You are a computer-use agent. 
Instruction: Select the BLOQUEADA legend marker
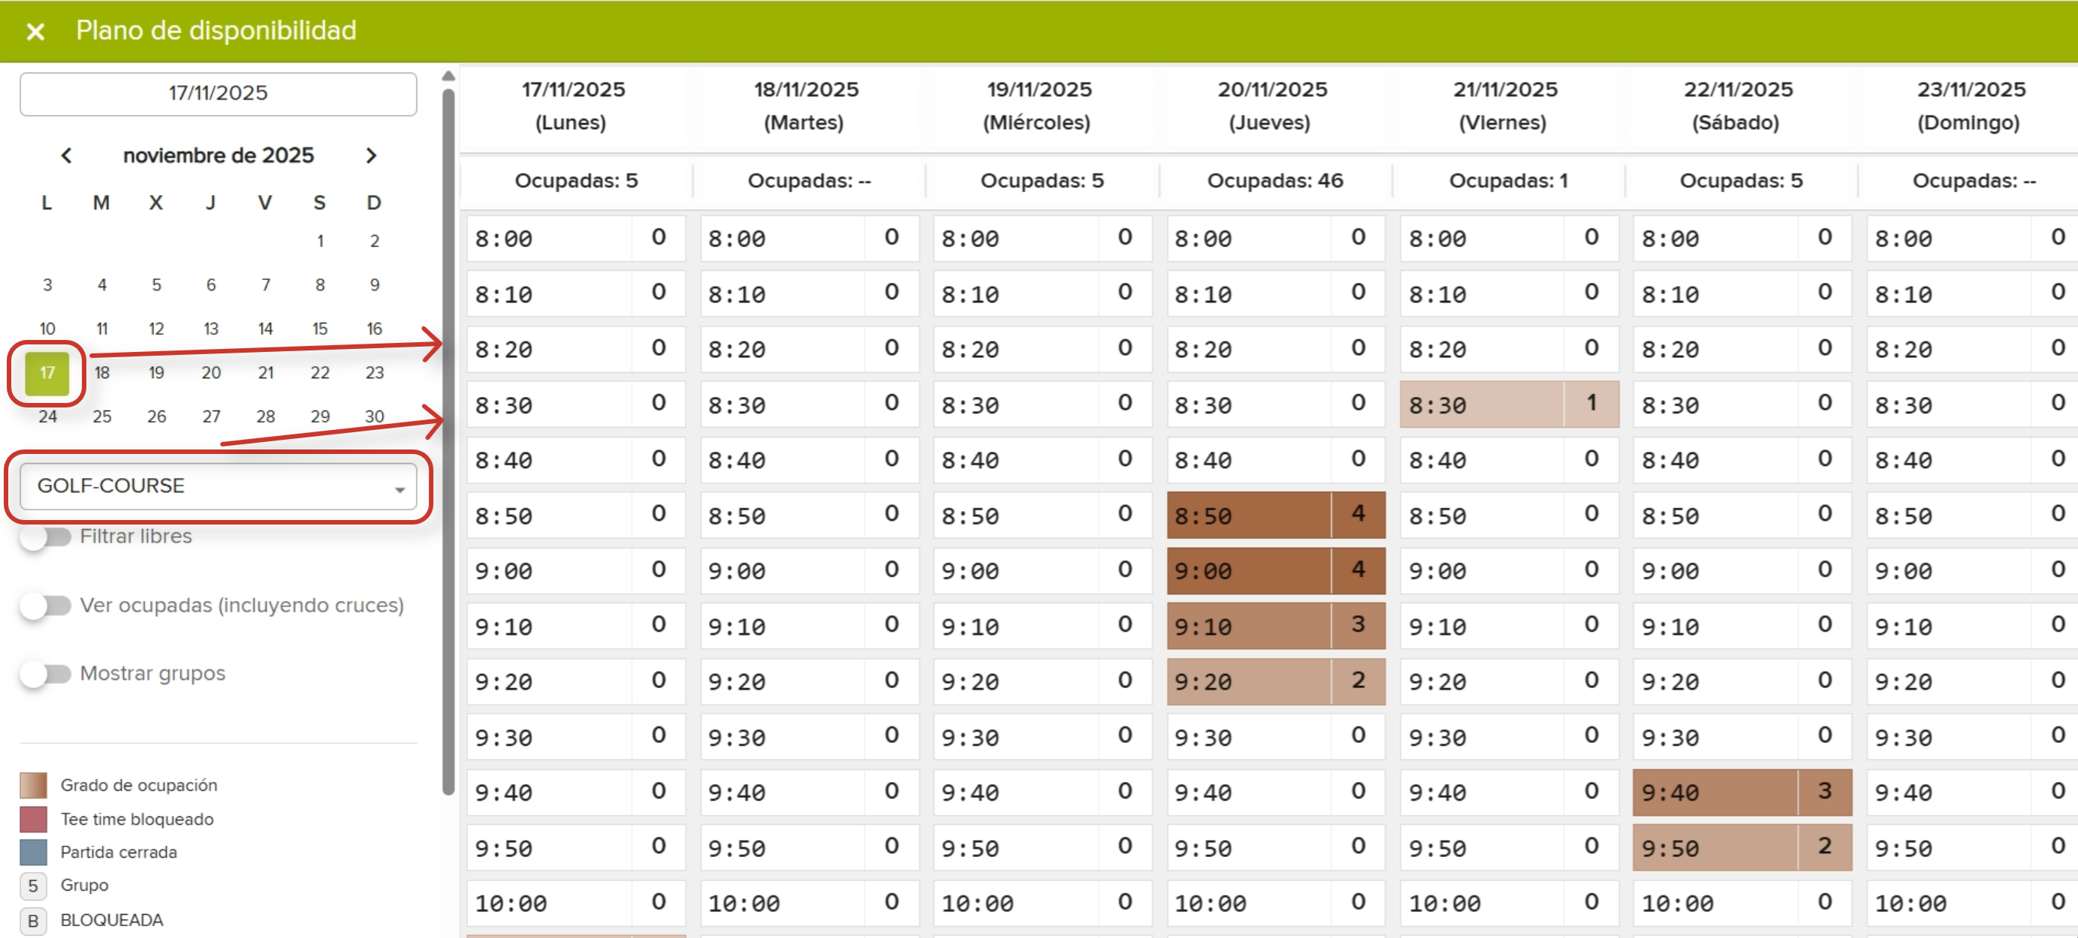click(33, 919)
